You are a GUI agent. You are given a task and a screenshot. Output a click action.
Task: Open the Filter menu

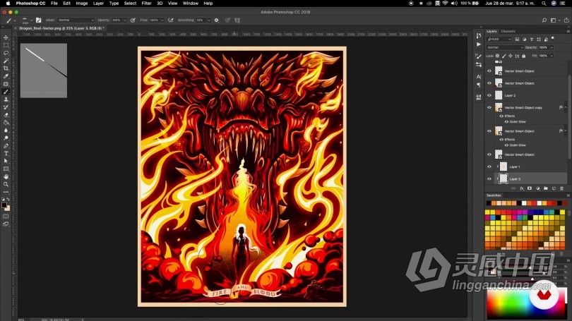[x=146, y=4]
